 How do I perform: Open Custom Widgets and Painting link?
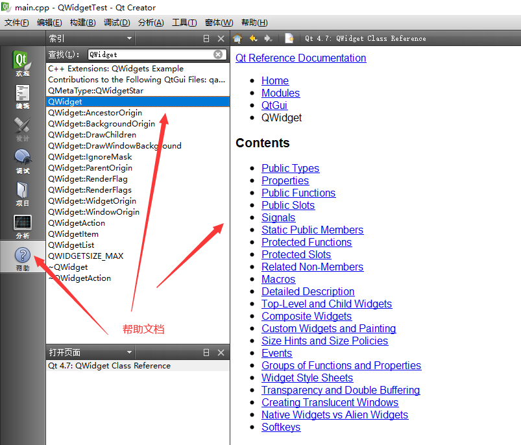pos(328,328)
